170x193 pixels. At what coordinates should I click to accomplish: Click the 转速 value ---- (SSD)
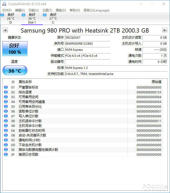(x=155, y=50)
